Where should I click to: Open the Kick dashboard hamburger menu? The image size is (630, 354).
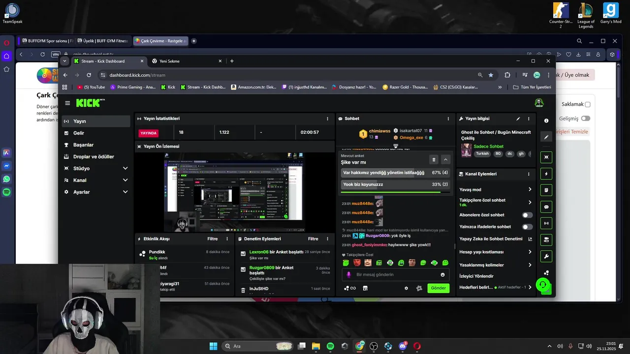67,103
